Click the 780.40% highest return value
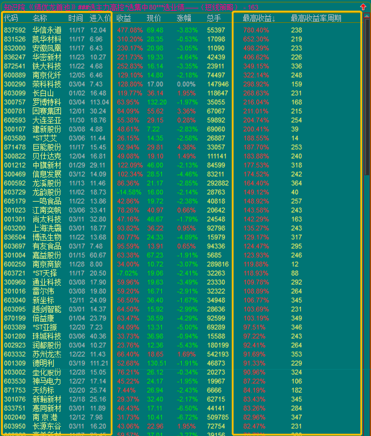The width and height of the screenshot is (371, 436). tap(256, 30)
